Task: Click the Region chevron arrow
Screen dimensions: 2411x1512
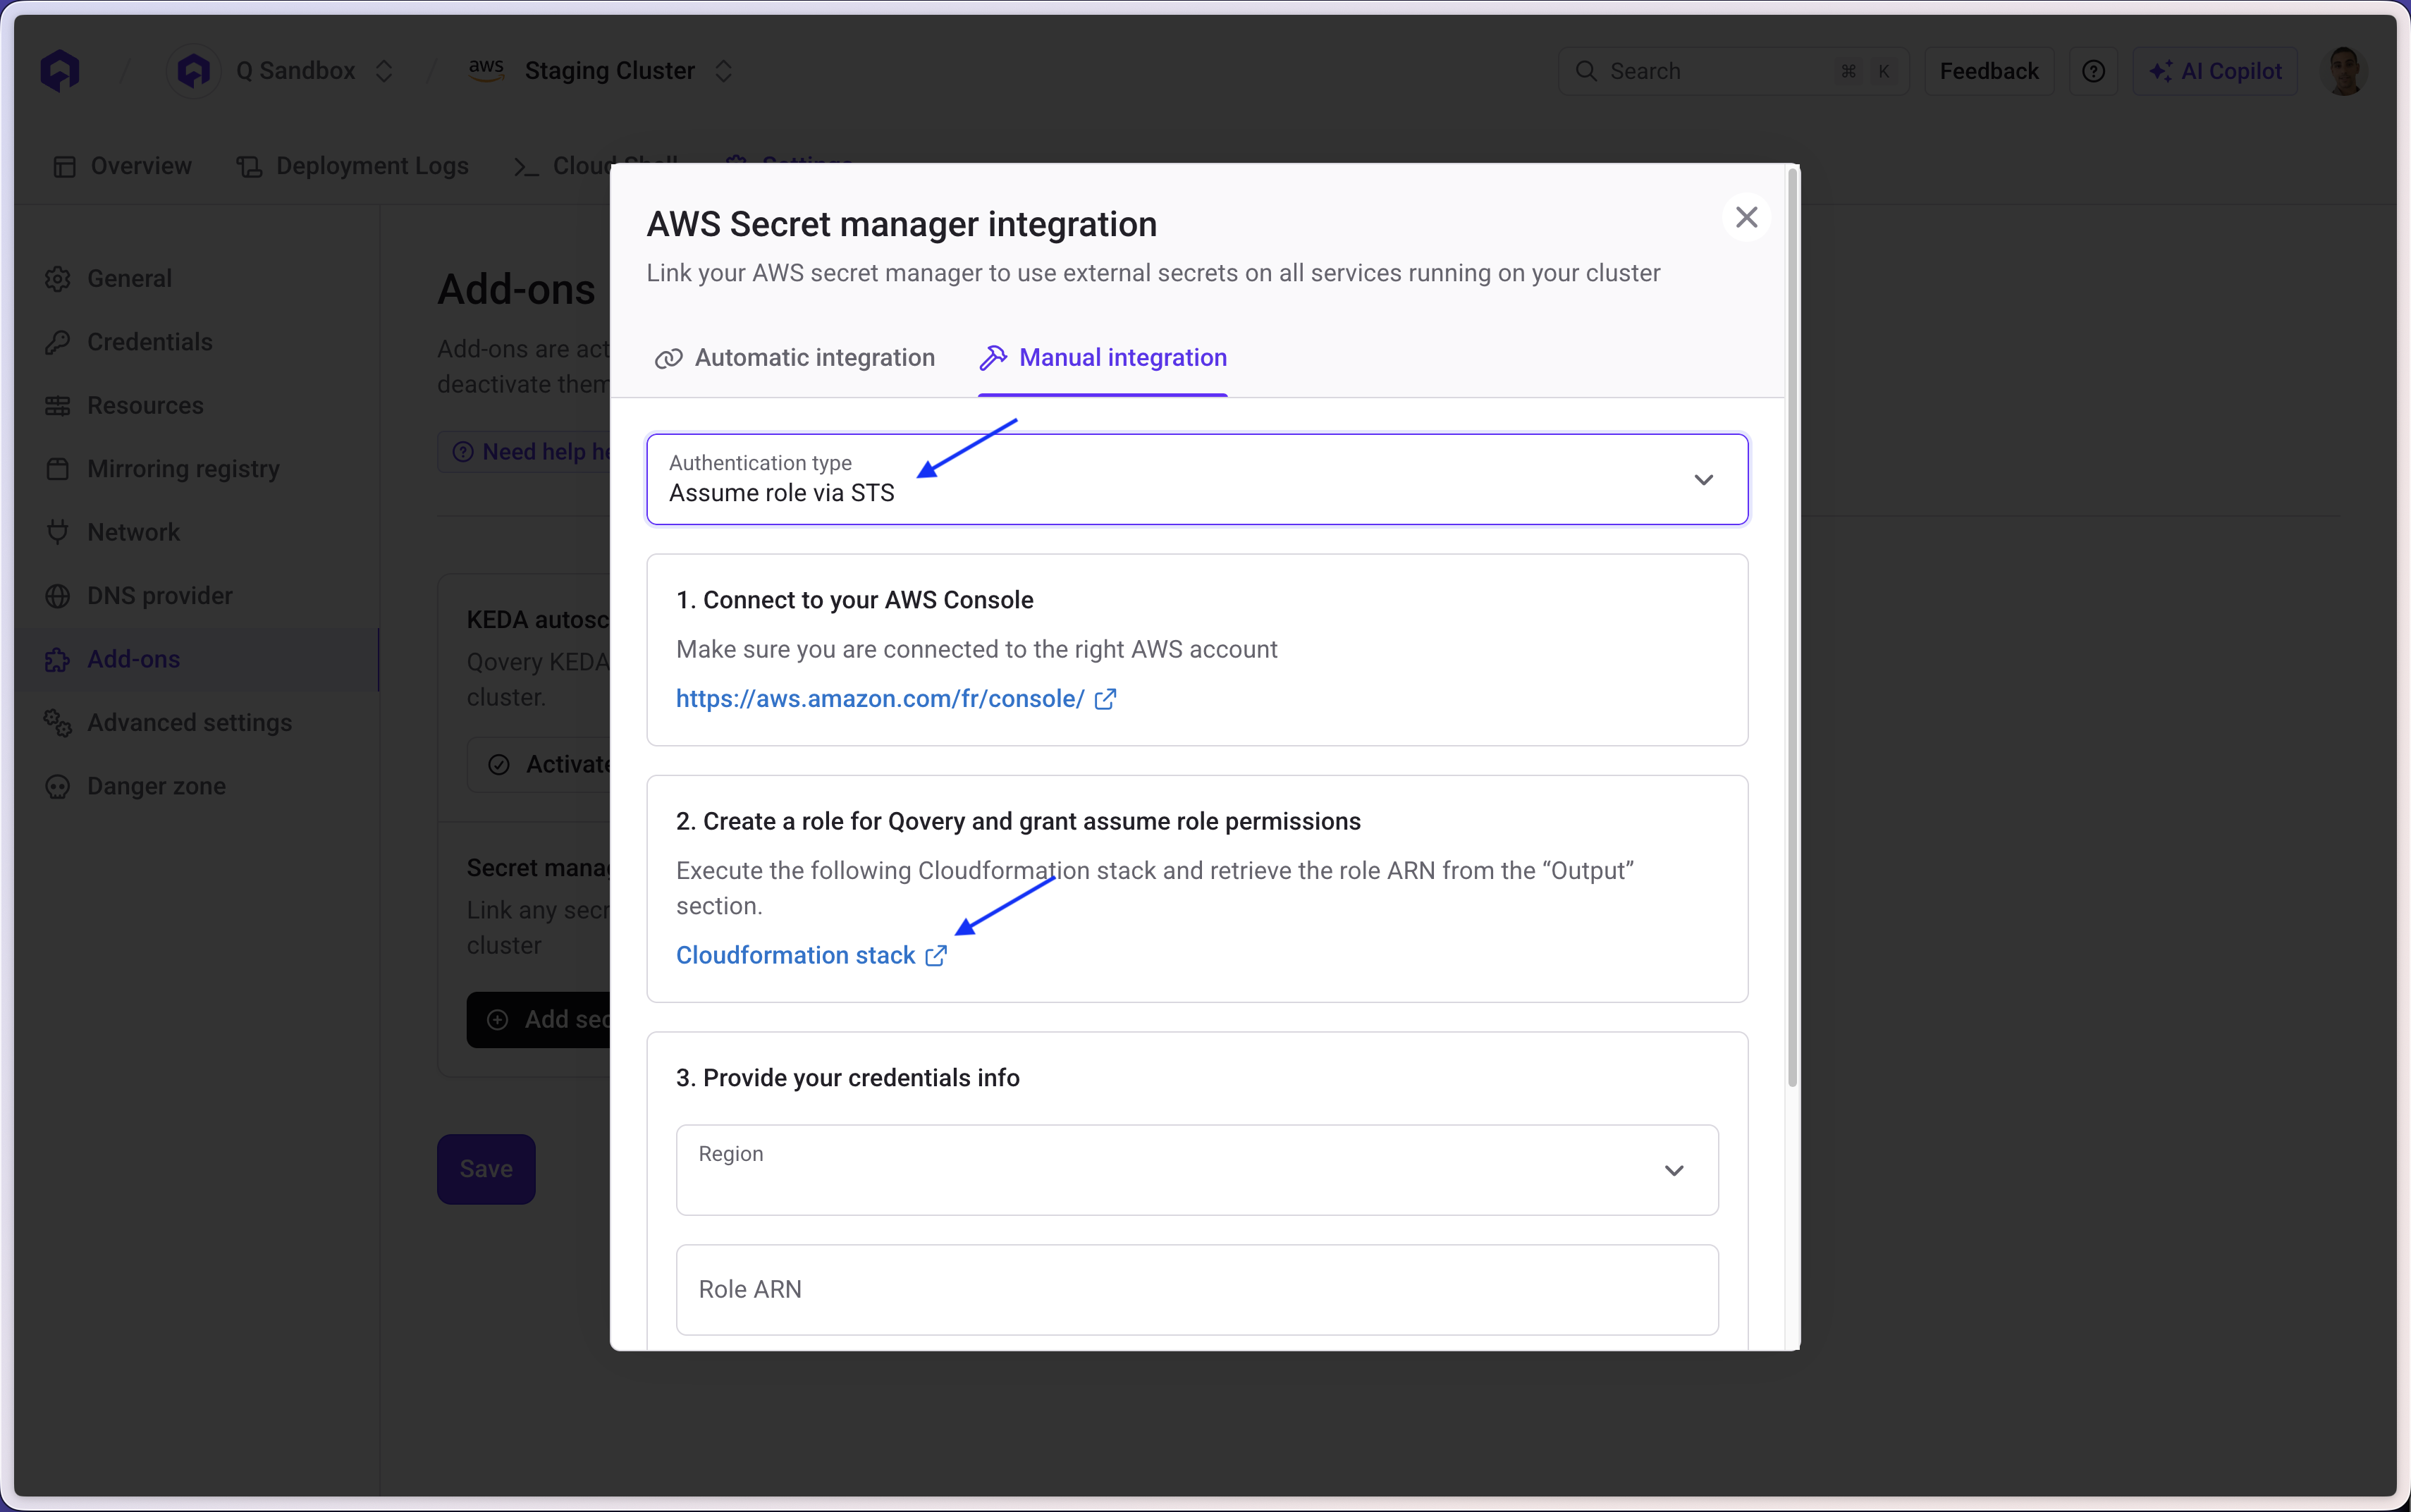Action: 1674,1170
